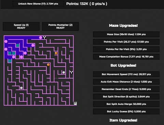
Task: Click the upper orange ball in maze
Action: tap(56, 53)
